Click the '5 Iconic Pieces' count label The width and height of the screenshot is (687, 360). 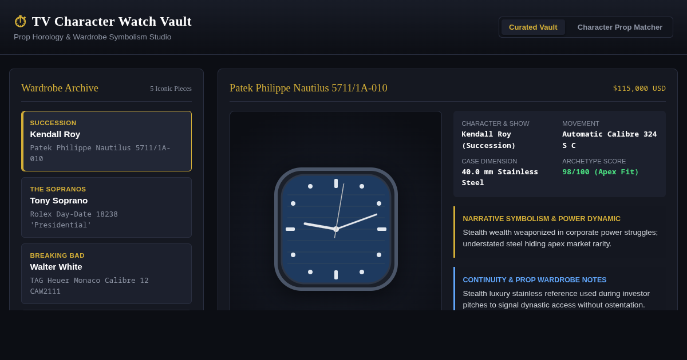[x=171, y=89]
